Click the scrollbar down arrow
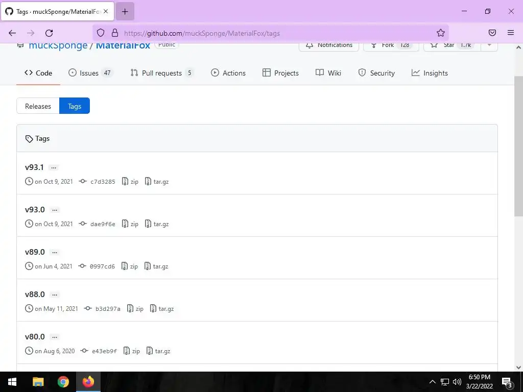This screenshot has width=523, height=392. tap(518, 367)
